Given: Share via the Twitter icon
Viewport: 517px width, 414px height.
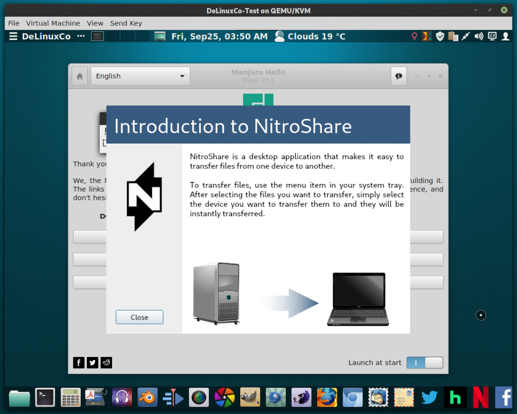Looking at the screenshot, I should coord(92,362).
